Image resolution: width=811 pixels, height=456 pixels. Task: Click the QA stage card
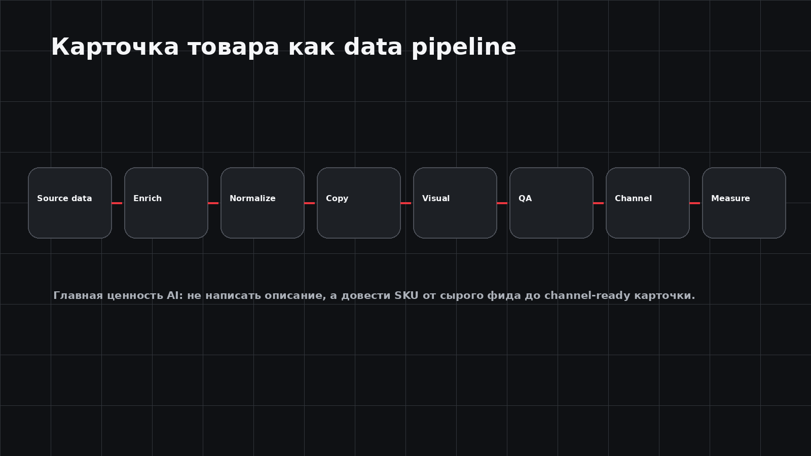[x=551, y=203]
